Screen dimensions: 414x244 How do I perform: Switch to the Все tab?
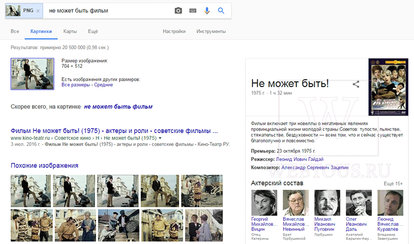[15, 31]
